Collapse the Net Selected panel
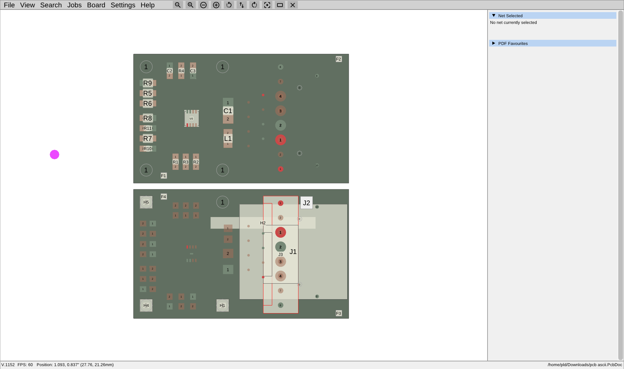 click(x=494, y=15)
